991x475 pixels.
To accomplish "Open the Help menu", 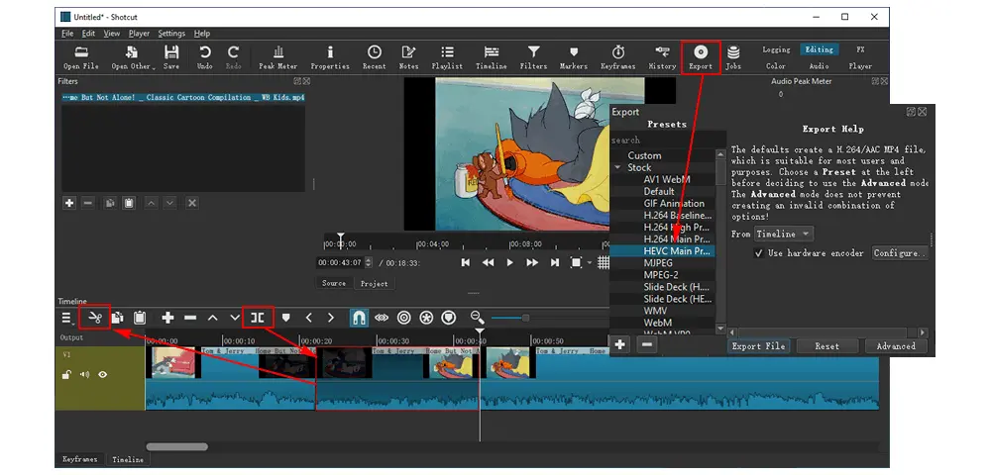I will (201, 34).
